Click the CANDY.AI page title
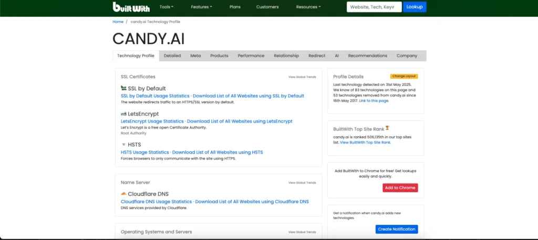Image resolution: width=538 pixels, height=240 pixels. pos(149,39)
